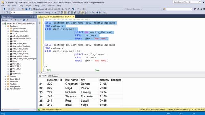Screen dimensions: 205x115
Task: Click the monthly_discount column header
Action: coord(110,80)
